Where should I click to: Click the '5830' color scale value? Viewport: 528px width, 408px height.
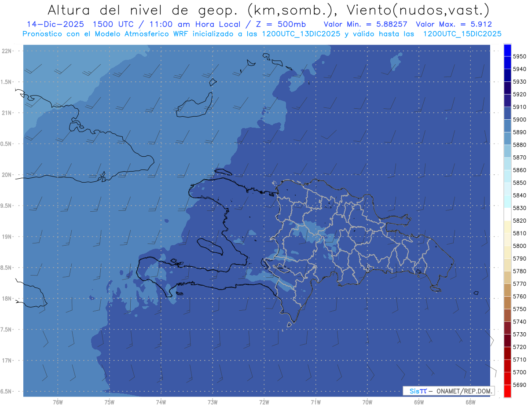(x=520, y=208)
